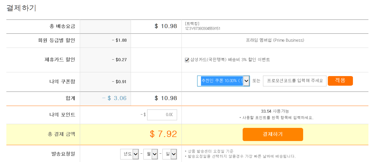Open the 추천인 쿠폰 10.00% coupon dropdown
Image resolution: width=373 pixels, height=162 pixels.
pos(223,81)
